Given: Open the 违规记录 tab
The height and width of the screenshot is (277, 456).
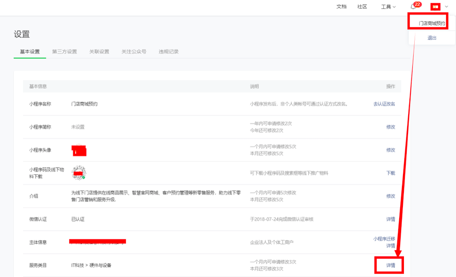Looking at the screenshot, I should (169, 52).
